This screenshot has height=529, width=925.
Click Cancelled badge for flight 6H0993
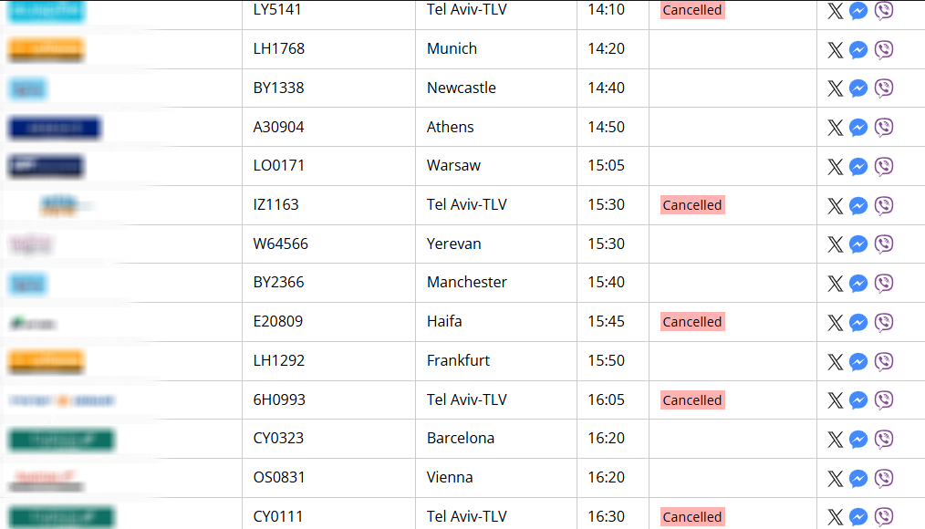click(x=692, y=399)
